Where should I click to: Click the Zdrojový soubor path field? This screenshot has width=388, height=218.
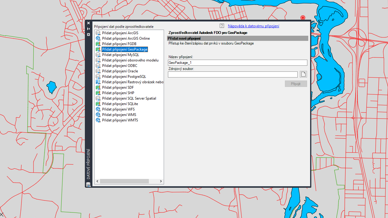point(232,74)
